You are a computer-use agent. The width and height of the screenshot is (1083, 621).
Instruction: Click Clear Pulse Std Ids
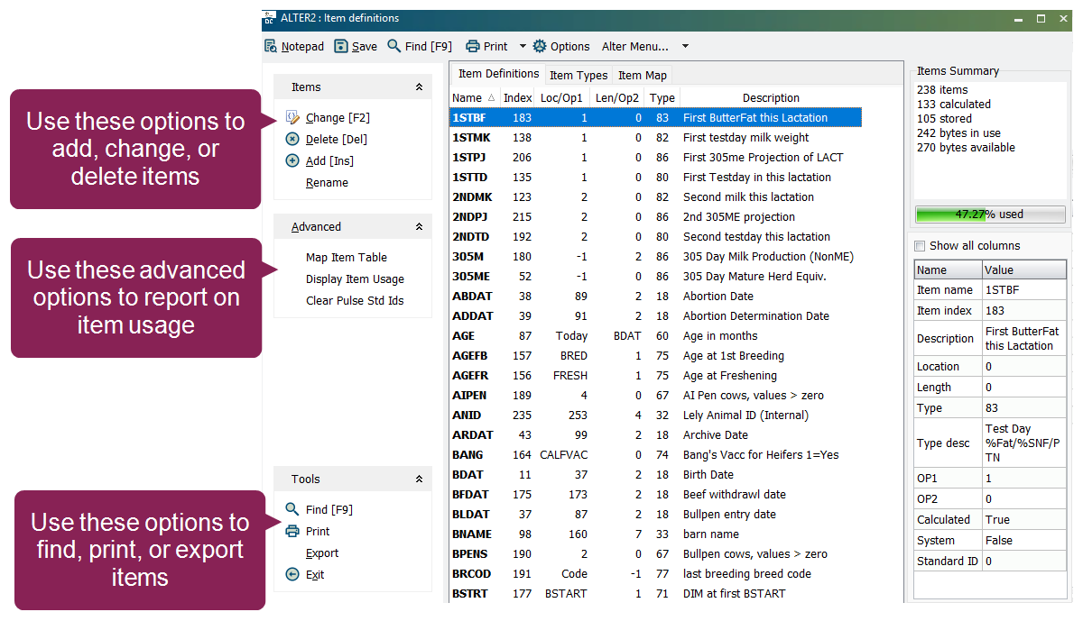tap(355, 300)
